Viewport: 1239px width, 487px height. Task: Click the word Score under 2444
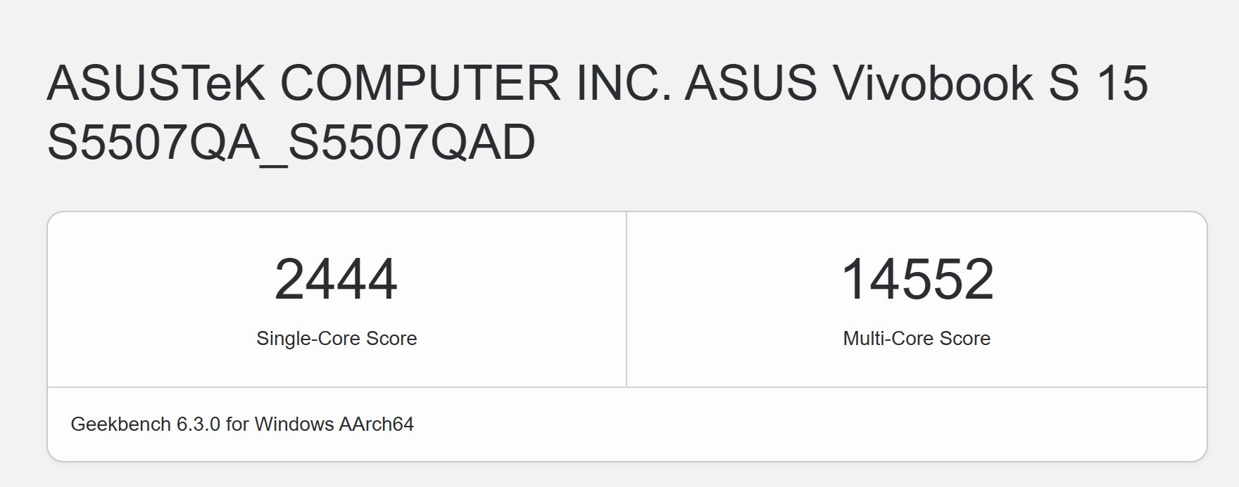tap(391, 339)
